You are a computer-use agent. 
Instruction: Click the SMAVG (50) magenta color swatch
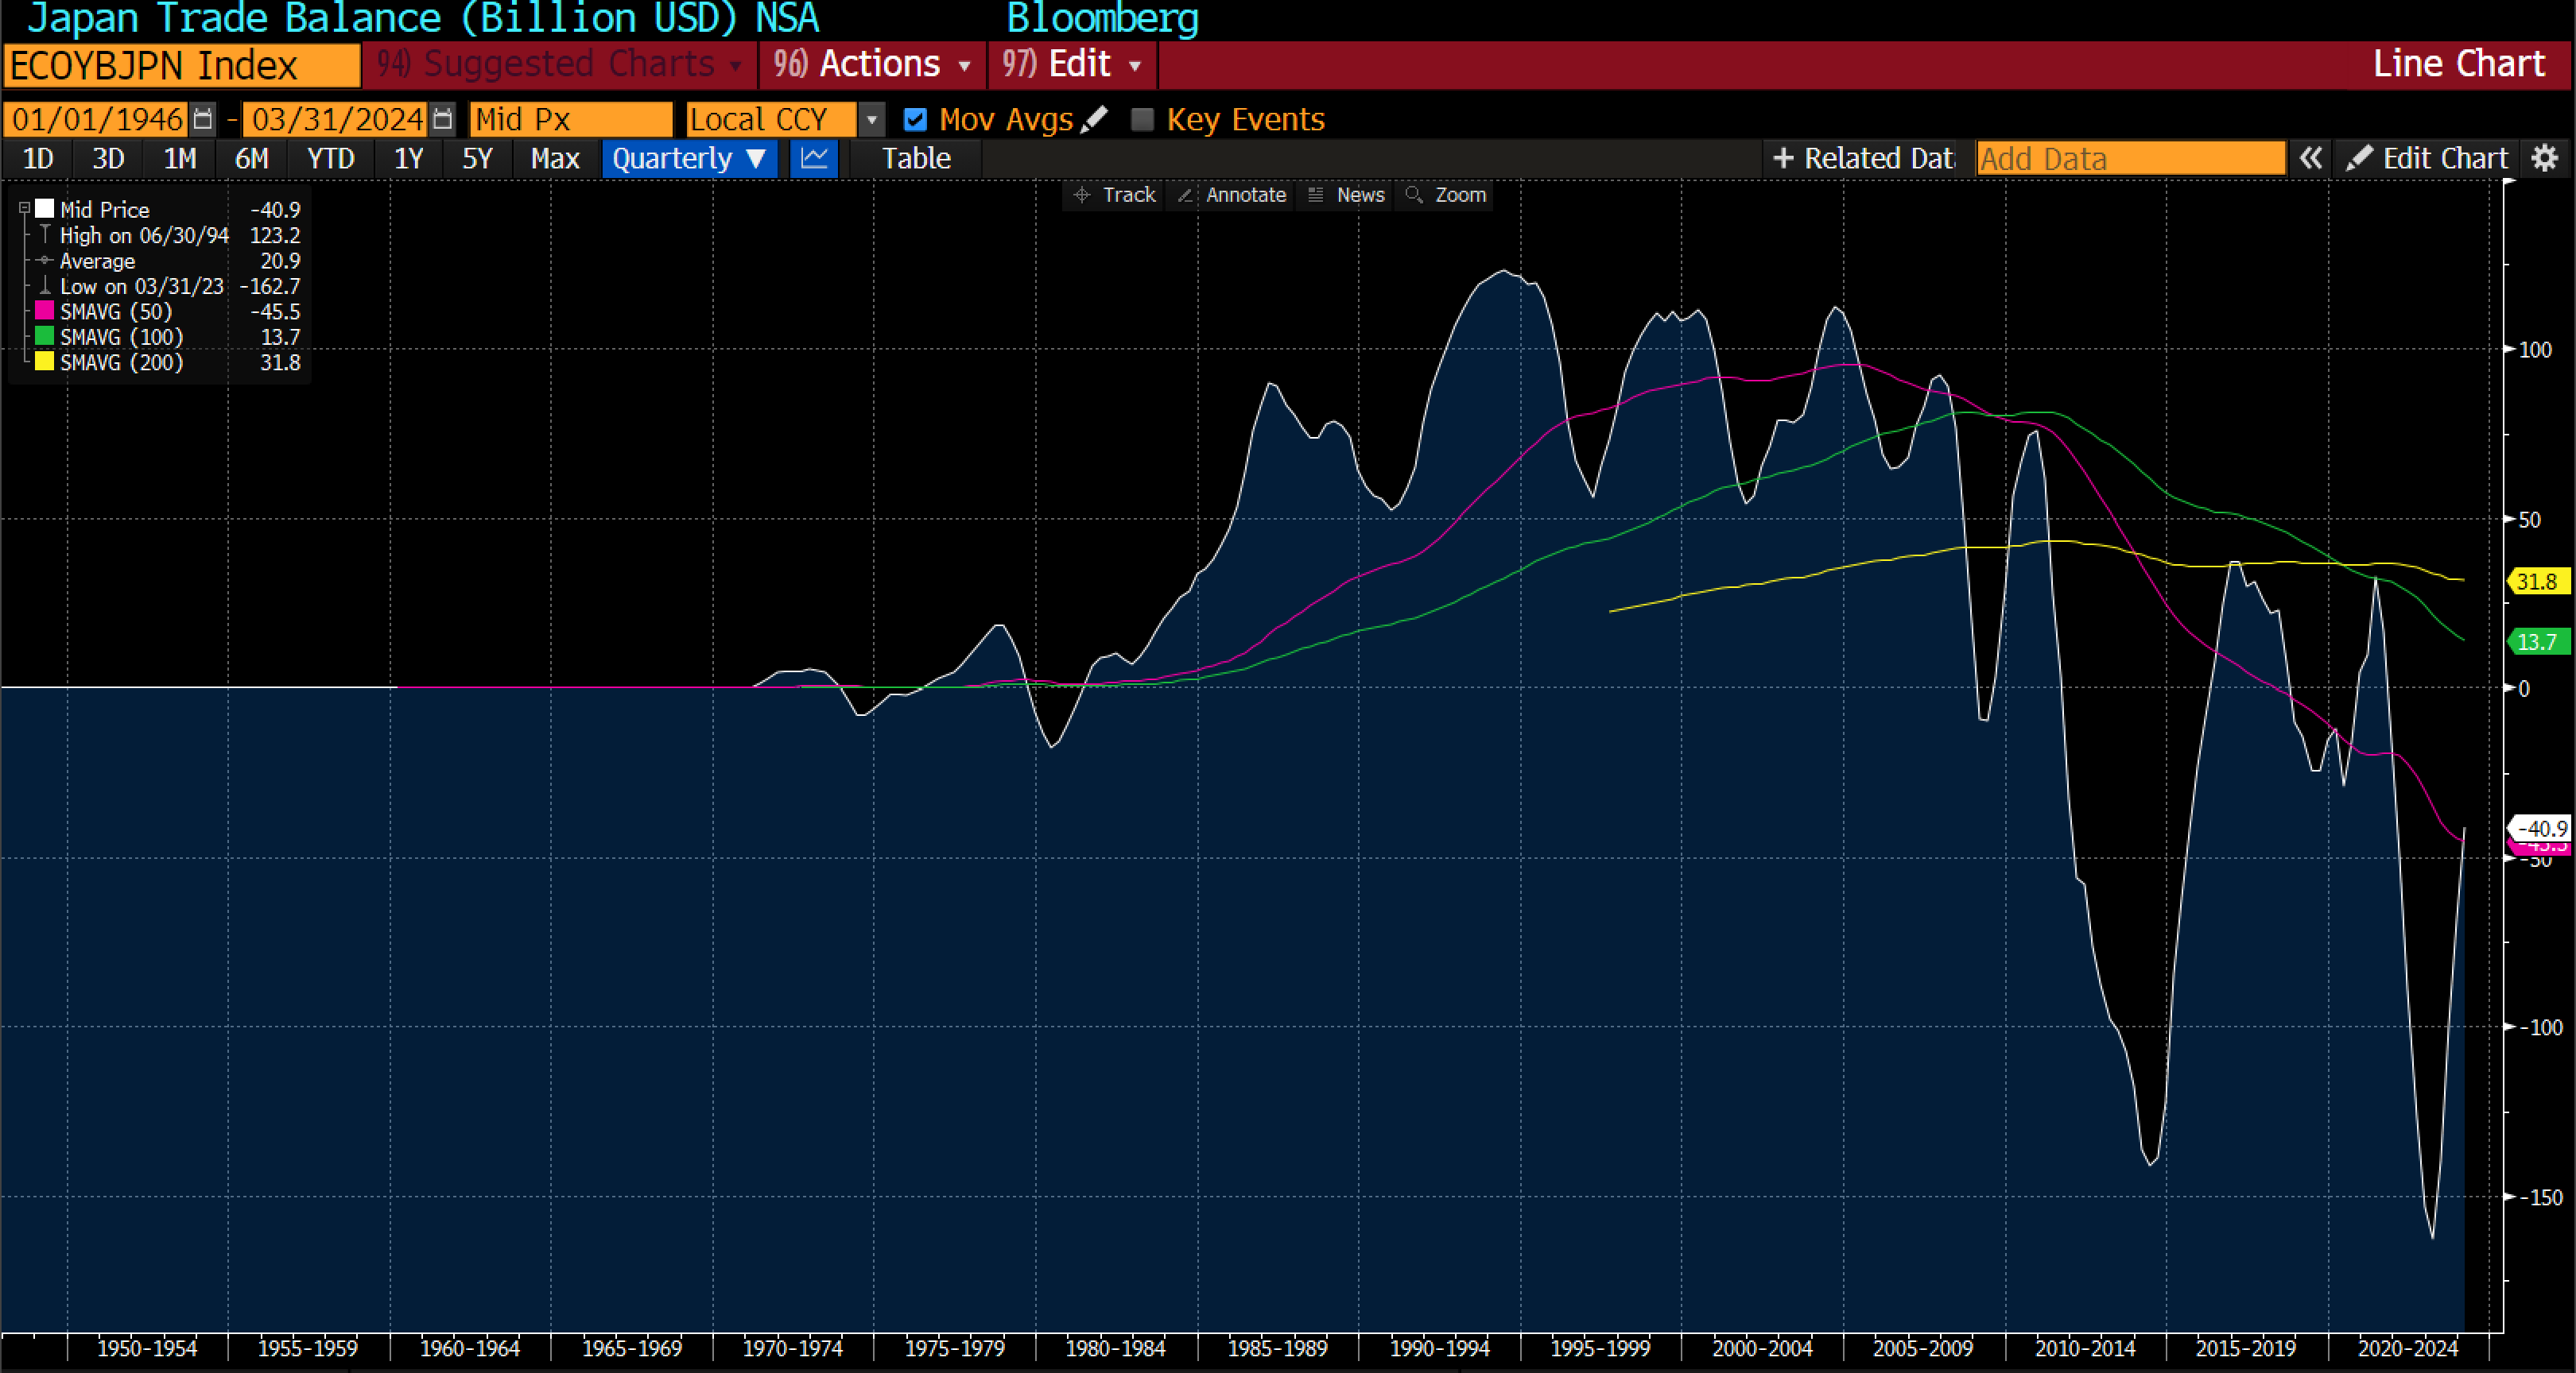44,311
